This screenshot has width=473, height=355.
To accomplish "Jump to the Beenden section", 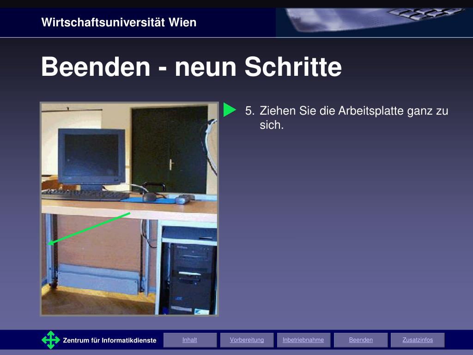I will coord(361,340).
